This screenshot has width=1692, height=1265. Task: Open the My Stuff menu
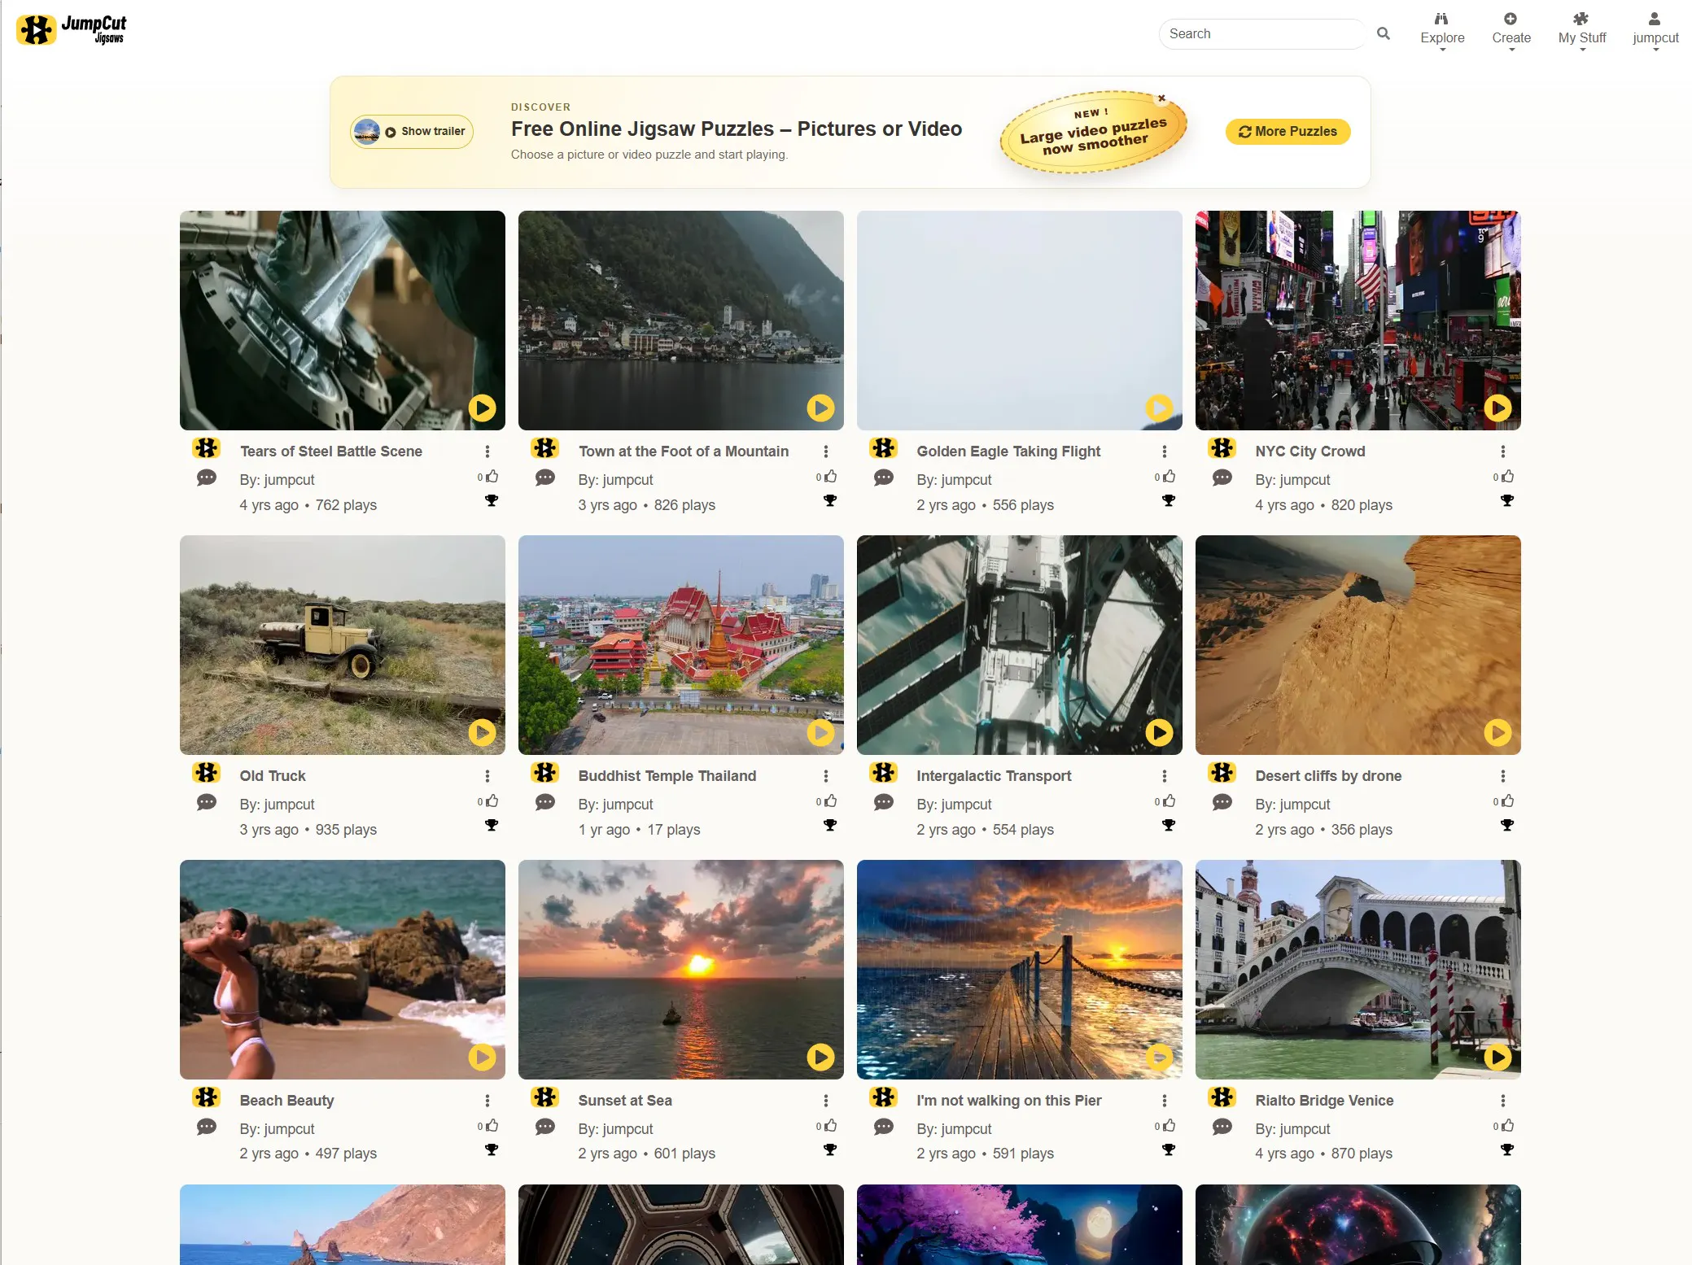coord(1582,31)
